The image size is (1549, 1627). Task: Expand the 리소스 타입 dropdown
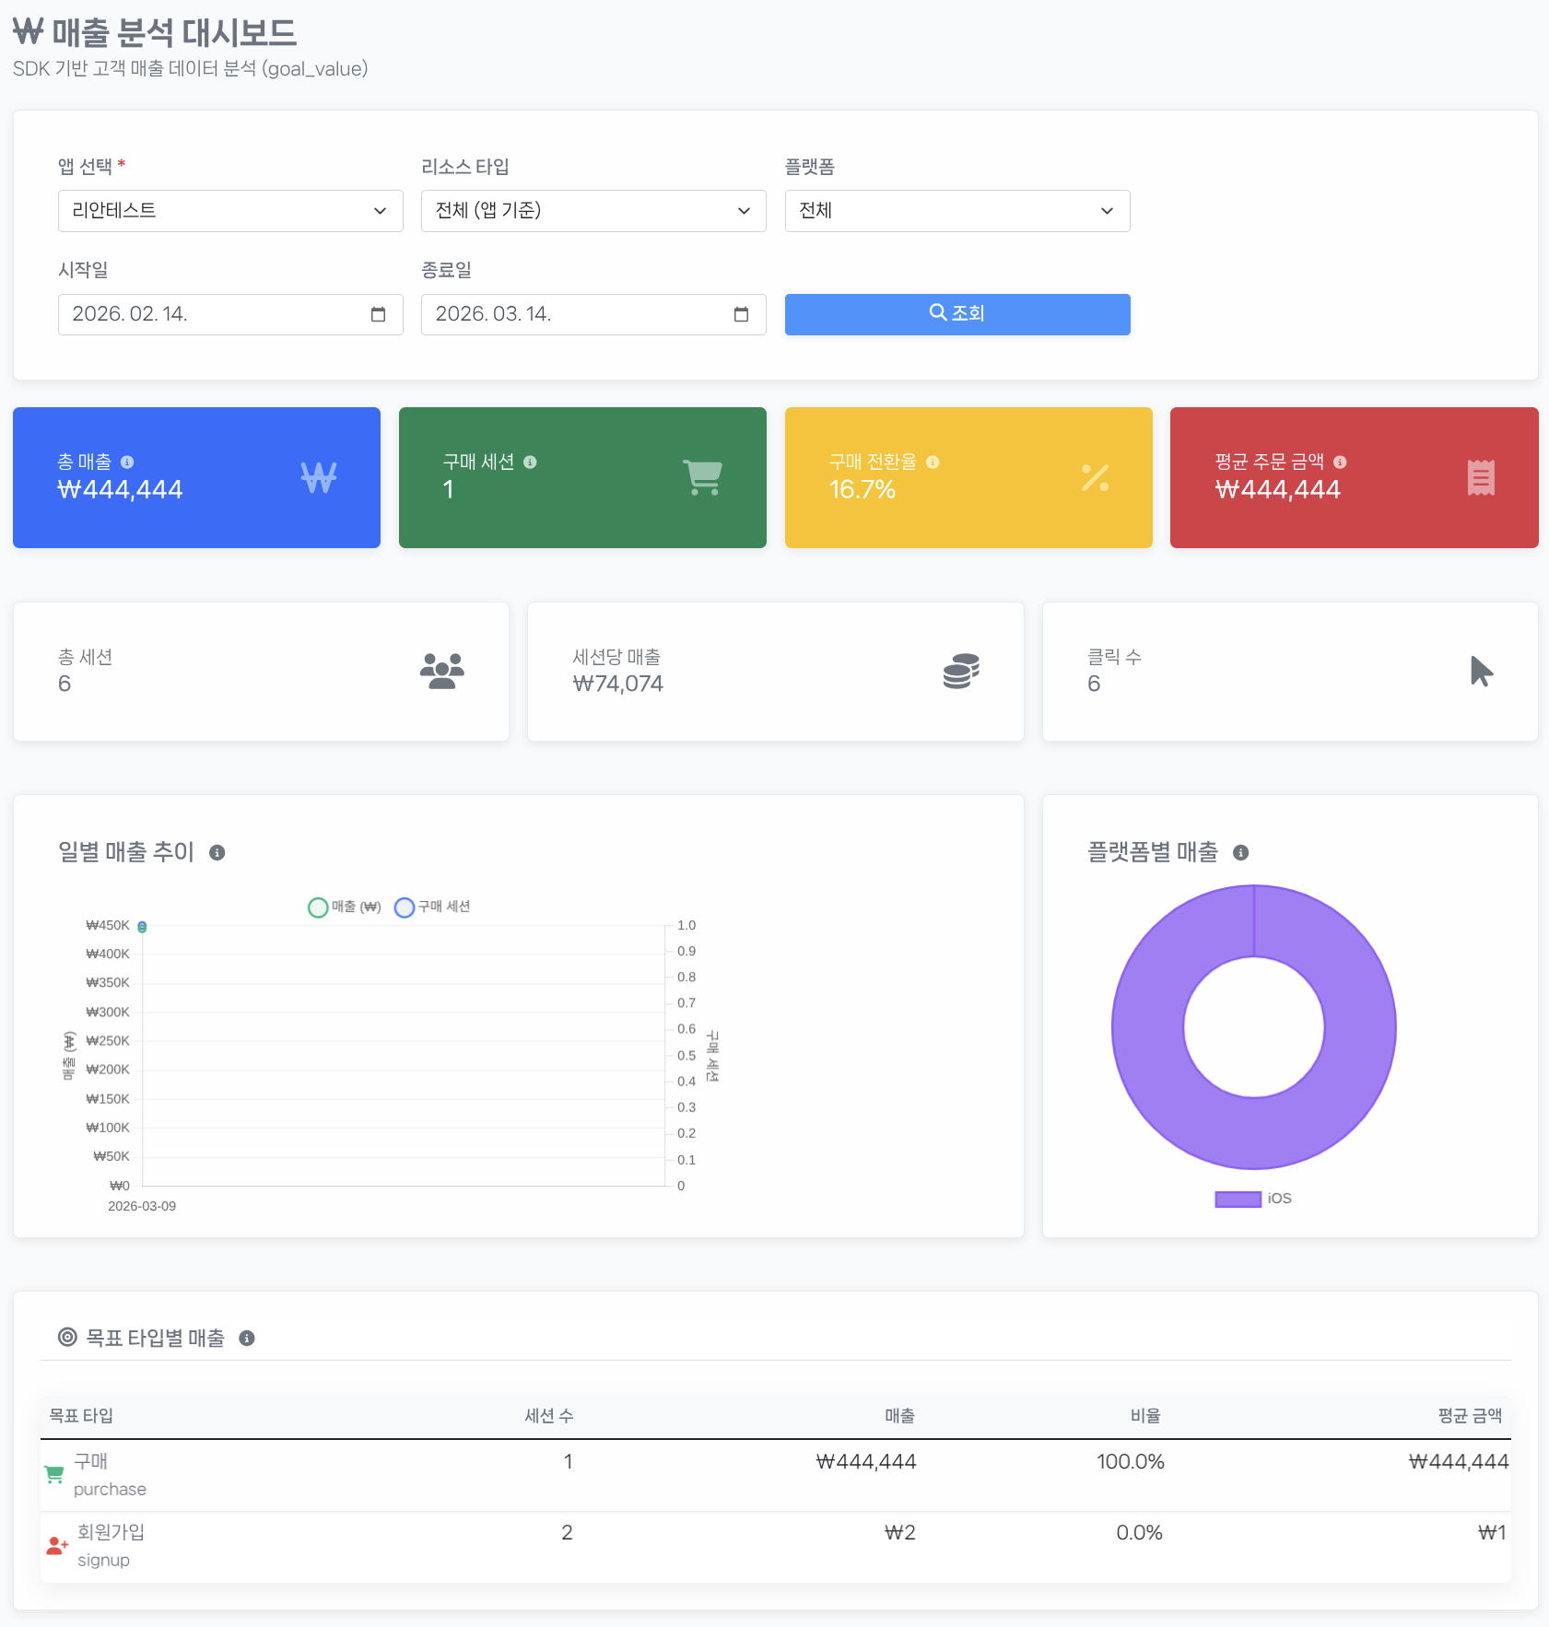tap(593, 211)
